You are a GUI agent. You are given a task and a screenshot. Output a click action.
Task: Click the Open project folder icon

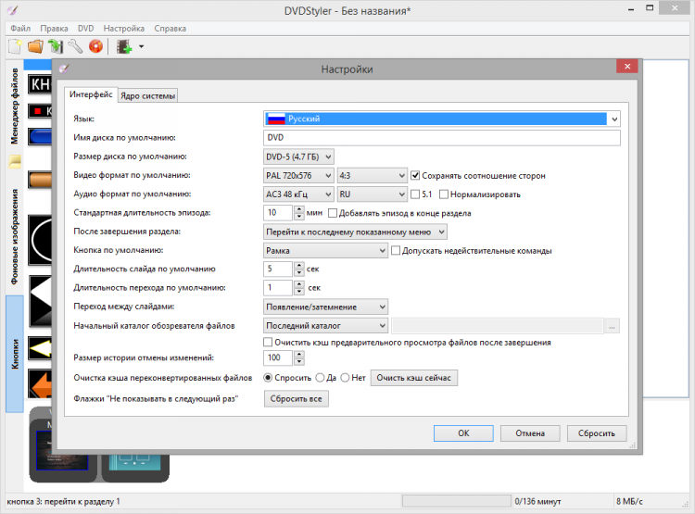35,46
